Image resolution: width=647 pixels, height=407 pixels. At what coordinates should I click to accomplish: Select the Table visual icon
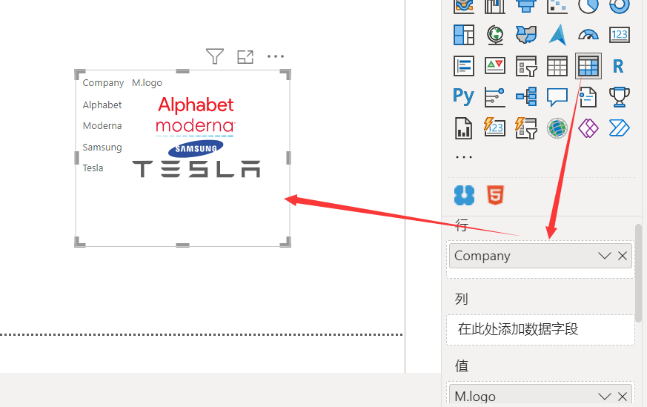tap(557, 66)
